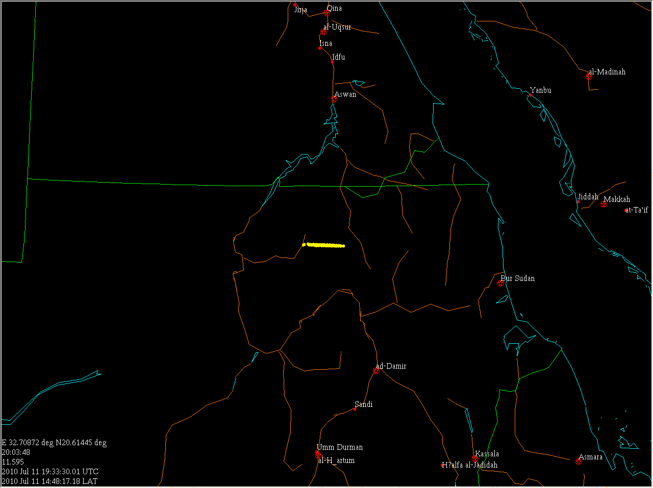
Task: Click the Jiddah town label
Action: 588,197
